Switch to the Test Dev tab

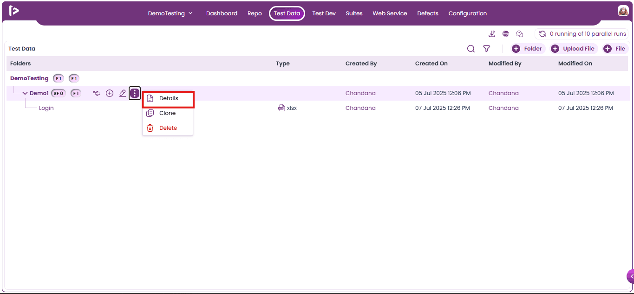click(x=324, y=13)
